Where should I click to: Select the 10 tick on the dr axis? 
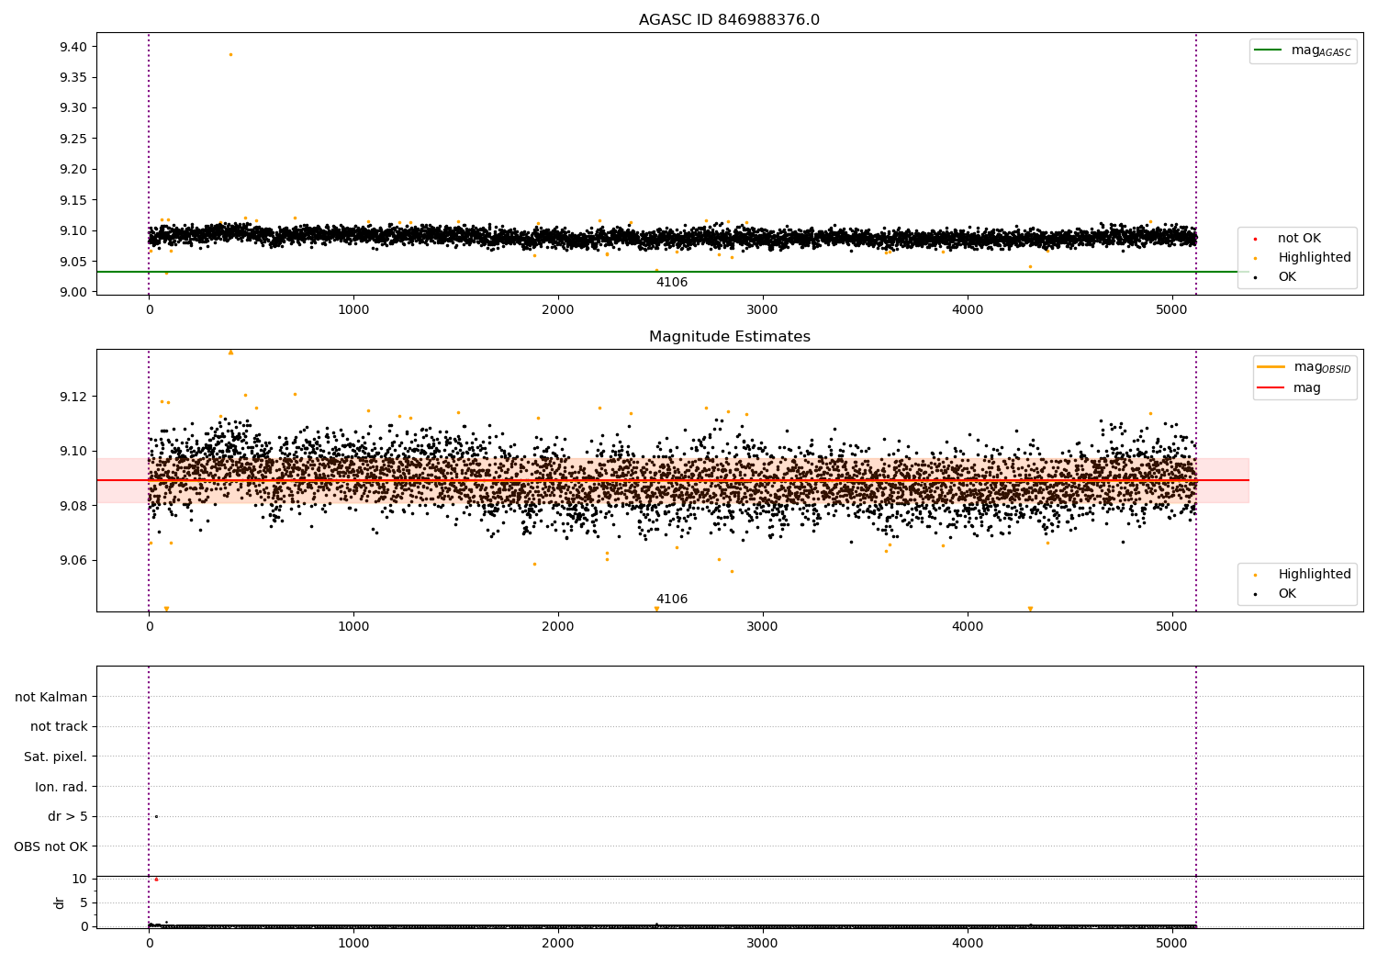pos(80,879)
